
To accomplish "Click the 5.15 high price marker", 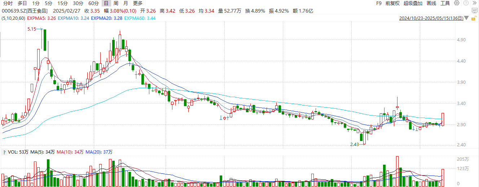I will [x=32, y=29].
